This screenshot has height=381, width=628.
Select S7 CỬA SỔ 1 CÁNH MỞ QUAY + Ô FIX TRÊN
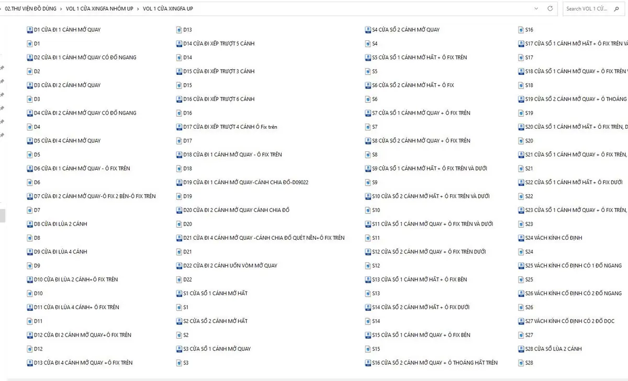418,113
